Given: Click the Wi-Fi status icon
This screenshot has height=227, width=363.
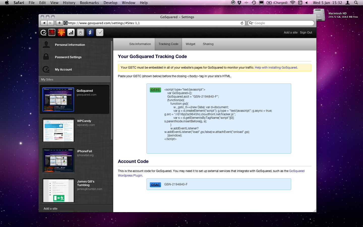Looking at the screenshot, I should (293, 3).
